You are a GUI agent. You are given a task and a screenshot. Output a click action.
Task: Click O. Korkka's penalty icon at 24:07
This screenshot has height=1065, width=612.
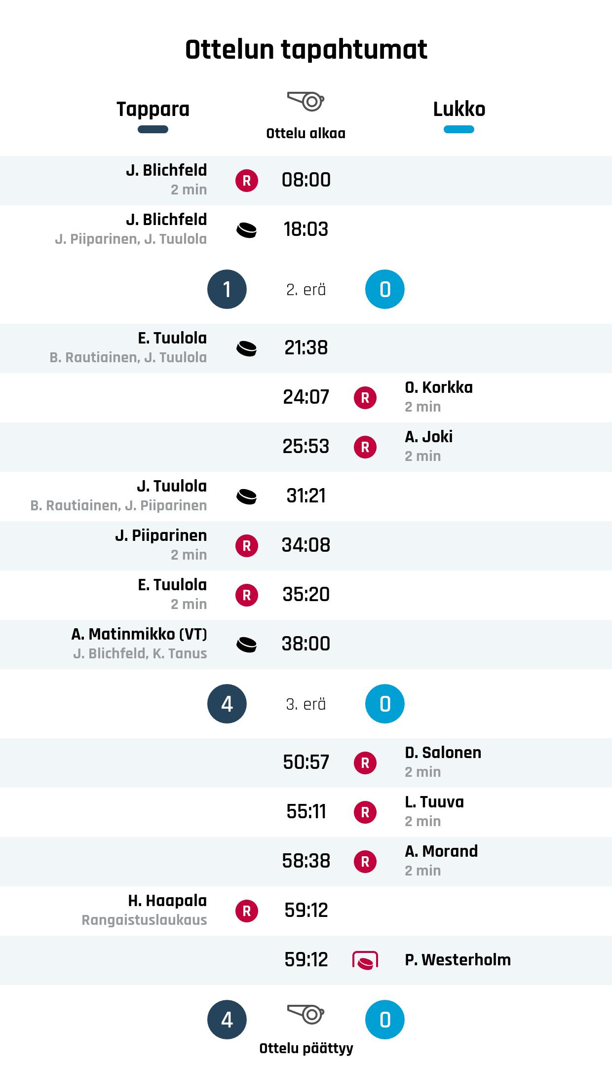(x=365, y=398)
